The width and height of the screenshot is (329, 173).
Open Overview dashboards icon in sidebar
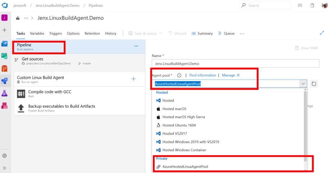4,44
